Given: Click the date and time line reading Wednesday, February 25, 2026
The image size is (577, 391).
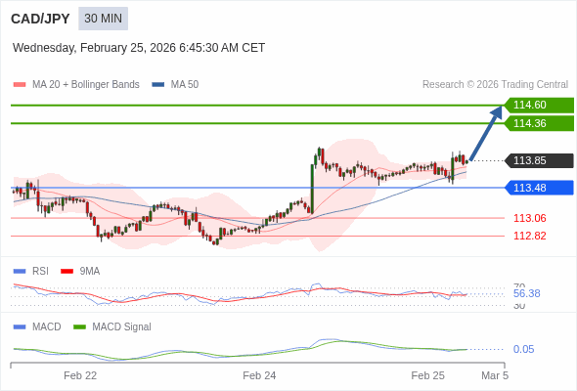Looking at the screenshot, I should point(139,48).
